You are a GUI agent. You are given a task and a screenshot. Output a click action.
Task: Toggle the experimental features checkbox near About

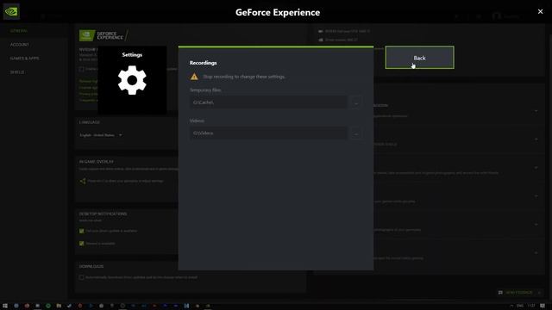tap(81, 69)
